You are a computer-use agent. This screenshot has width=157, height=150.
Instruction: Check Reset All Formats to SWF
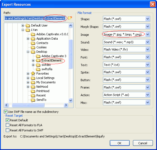click(x=8, y=130)
